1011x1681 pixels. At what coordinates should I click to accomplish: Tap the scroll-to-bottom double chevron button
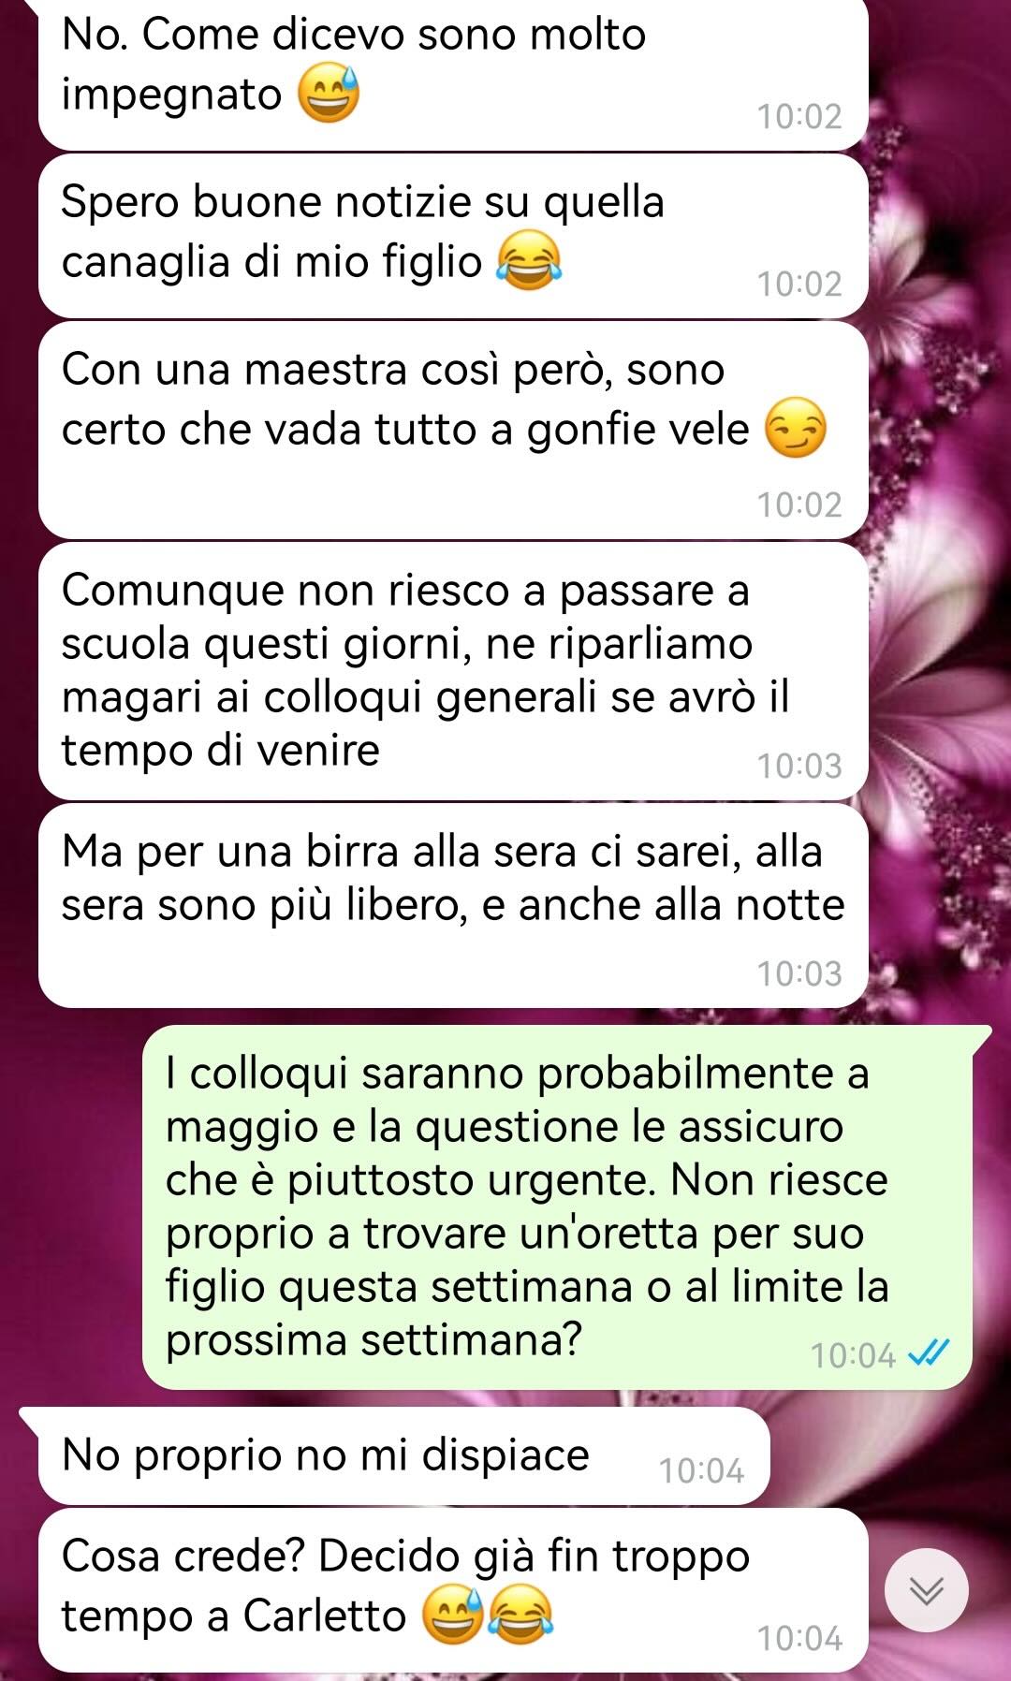pyautogui.click(x=926, y=1590)
